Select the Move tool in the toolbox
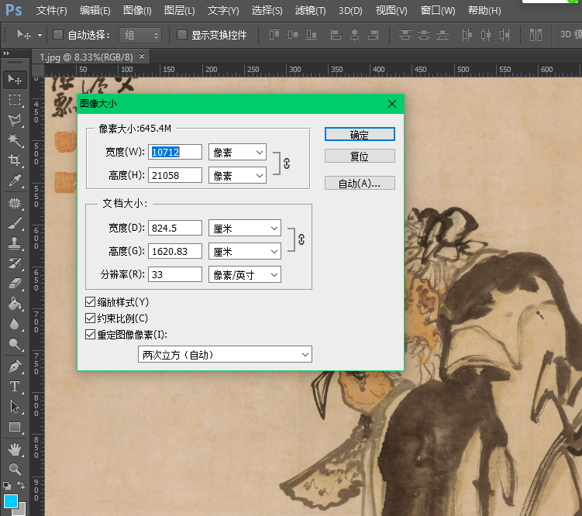The width and height of the screenshot is (582, 516). tap(15, 79)
